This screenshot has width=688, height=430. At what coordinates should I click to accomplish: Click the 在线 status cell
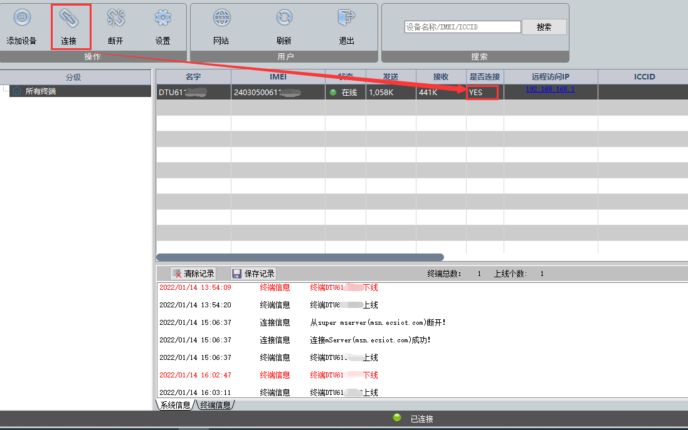tap(346, 93)
